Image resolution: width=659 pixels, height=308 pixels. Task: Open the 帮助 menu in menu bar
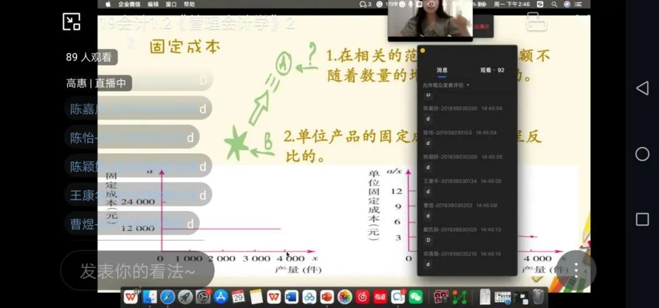(189, 4)
